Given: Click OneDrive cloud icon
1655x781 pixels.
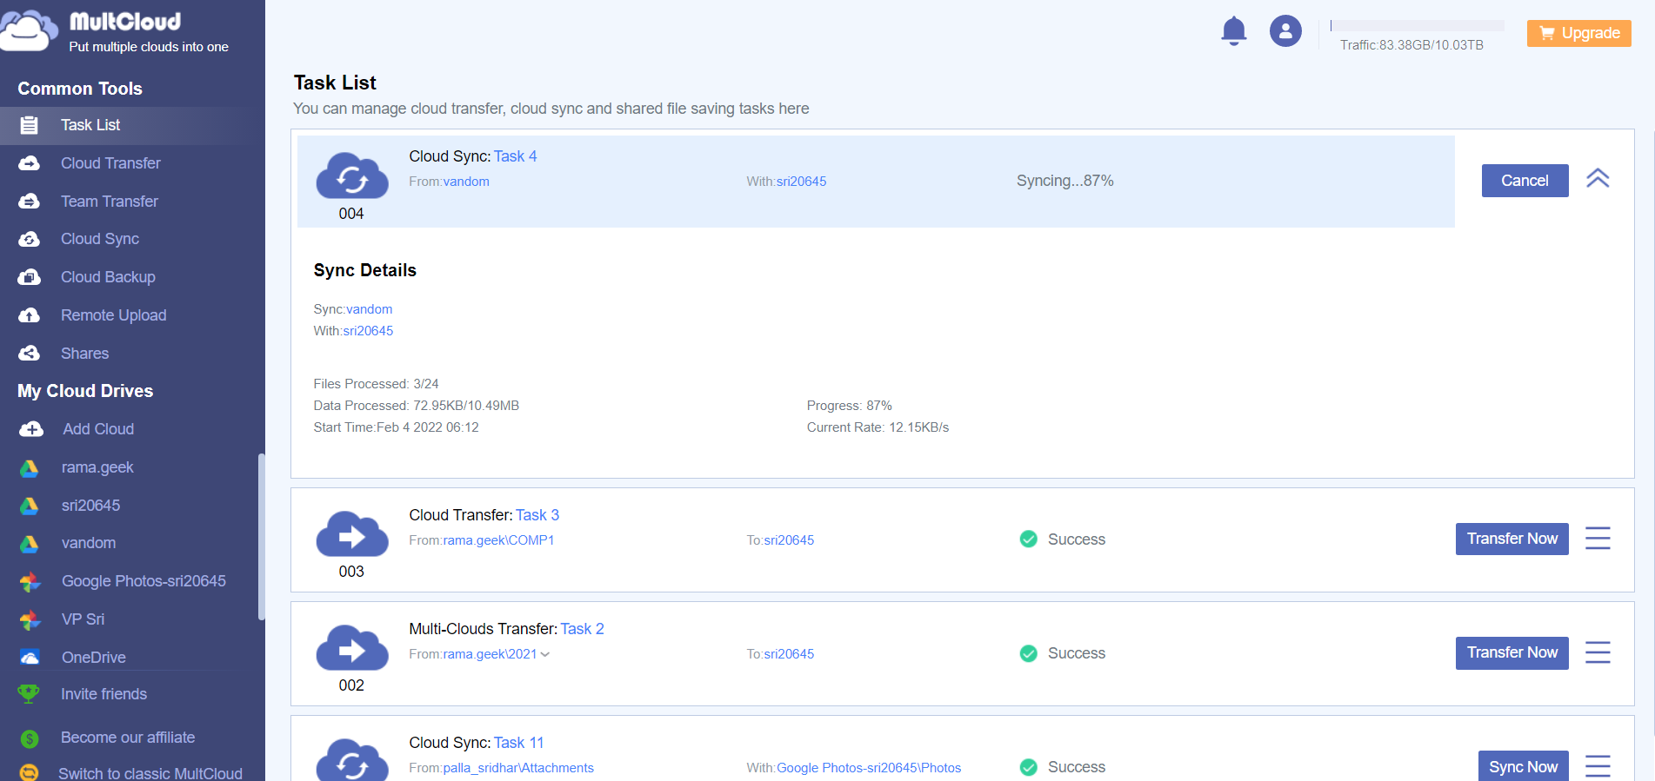Looking at the screenshot, I should pos(30,658).
